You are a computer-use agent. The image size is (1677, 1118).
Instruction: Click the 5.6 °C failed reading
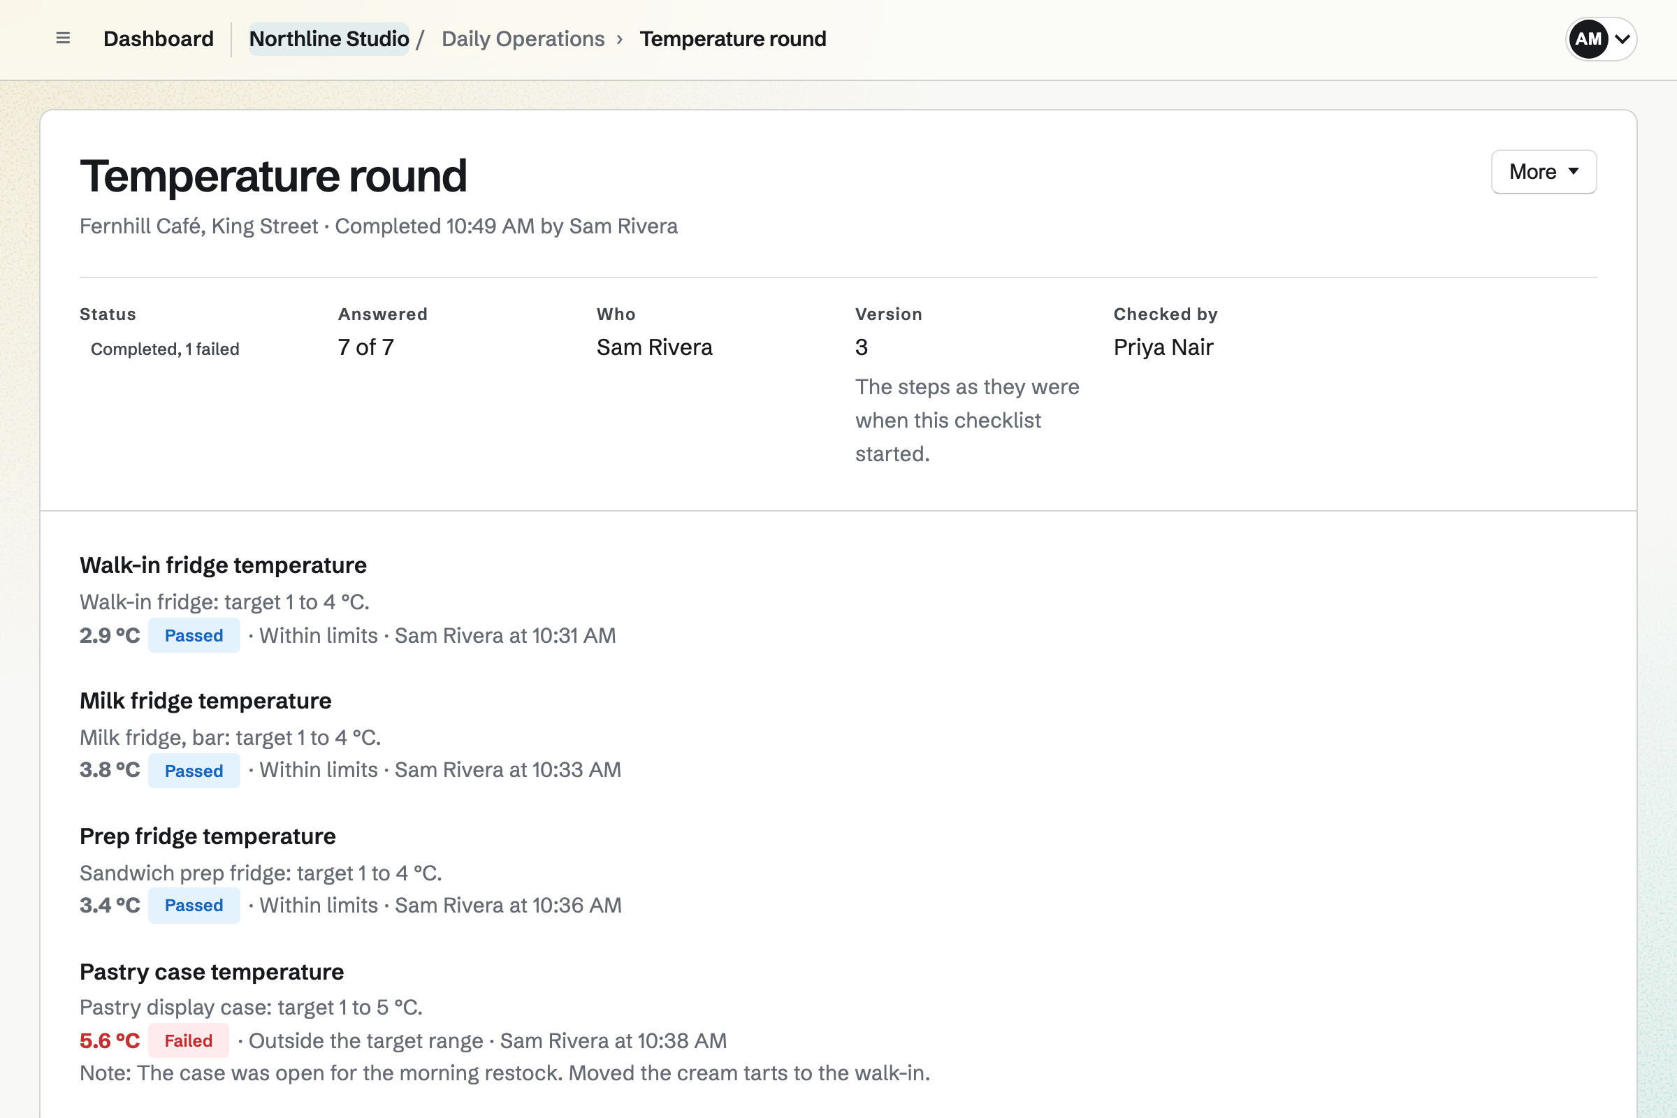(110, 1041)
